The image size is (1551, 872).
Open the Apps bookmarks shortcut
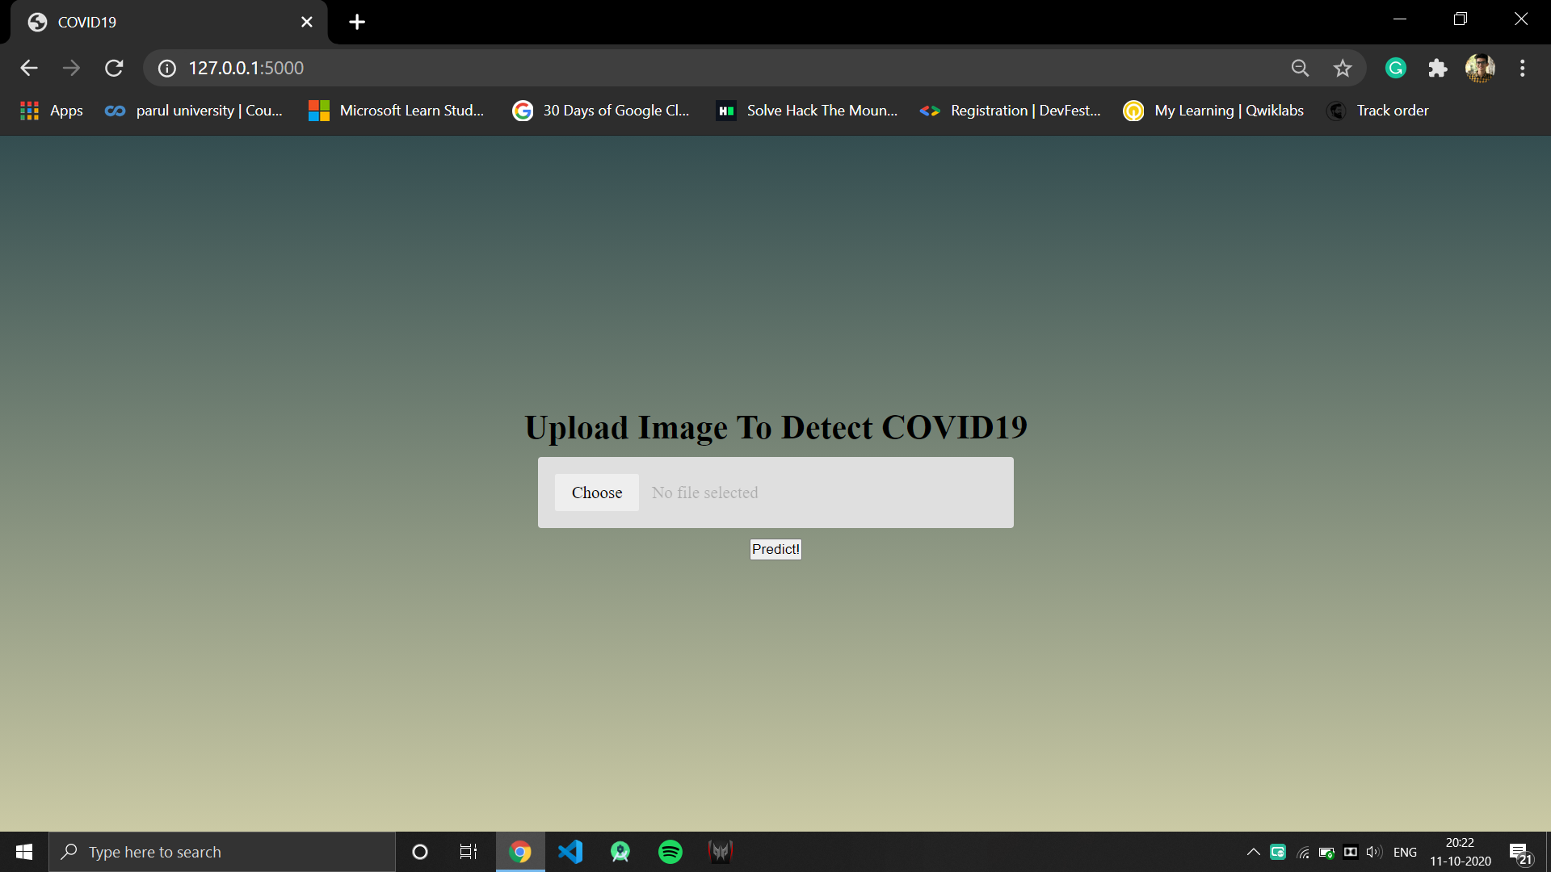[x=52, y=111]
